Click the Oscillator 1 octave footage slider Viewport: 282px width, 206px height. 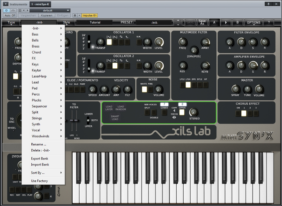tap(89, 42)
